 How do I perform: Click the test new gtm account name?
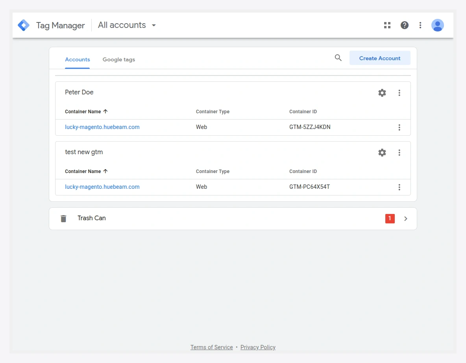point(84,152)
